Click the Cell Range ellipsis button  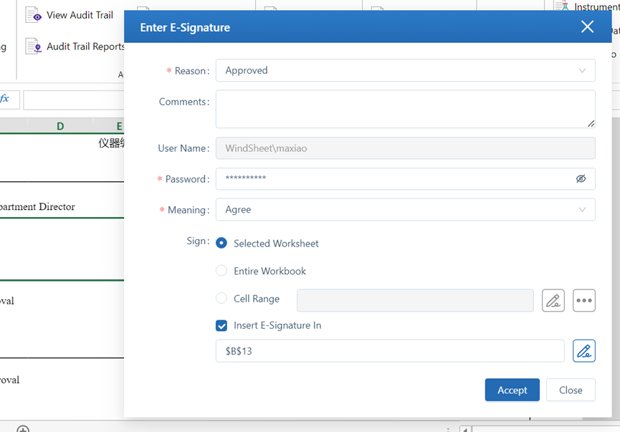pyautogui.click(x=584, y=301)
